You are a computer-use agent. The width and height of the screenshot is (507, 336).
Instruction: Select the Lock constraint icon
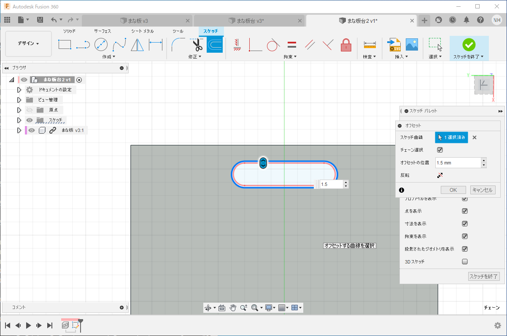346,44
